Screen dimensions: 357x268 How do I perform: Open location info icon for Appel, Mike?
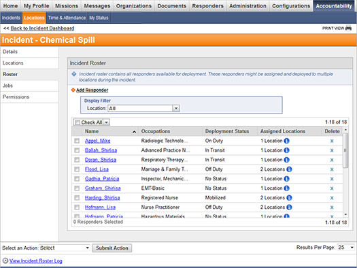pos(287,141)
